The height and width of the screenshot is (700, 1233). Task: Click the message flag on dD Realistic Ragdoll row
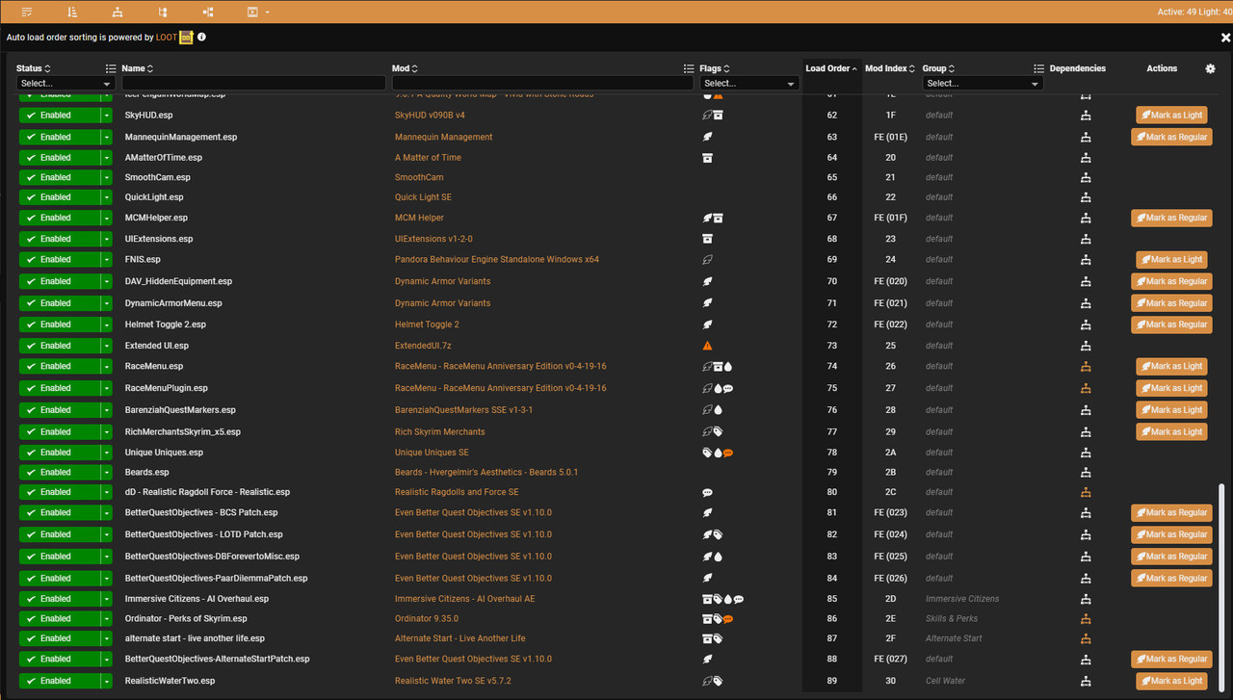click(x=708, y=492)
